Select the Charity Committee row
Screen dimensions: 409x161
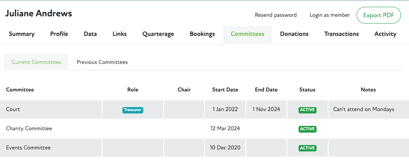(29, 129)
